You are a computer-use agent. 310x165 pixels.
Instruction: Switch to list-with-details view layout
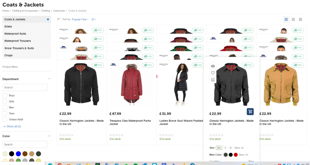tap(293, 20)
